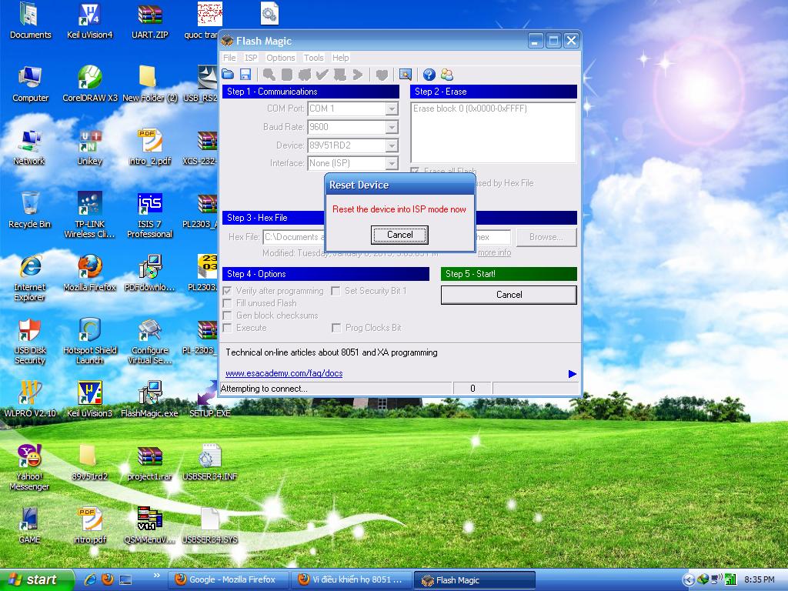Click the network signal tray icon
The image size is (788, 591).
point(731,579)
